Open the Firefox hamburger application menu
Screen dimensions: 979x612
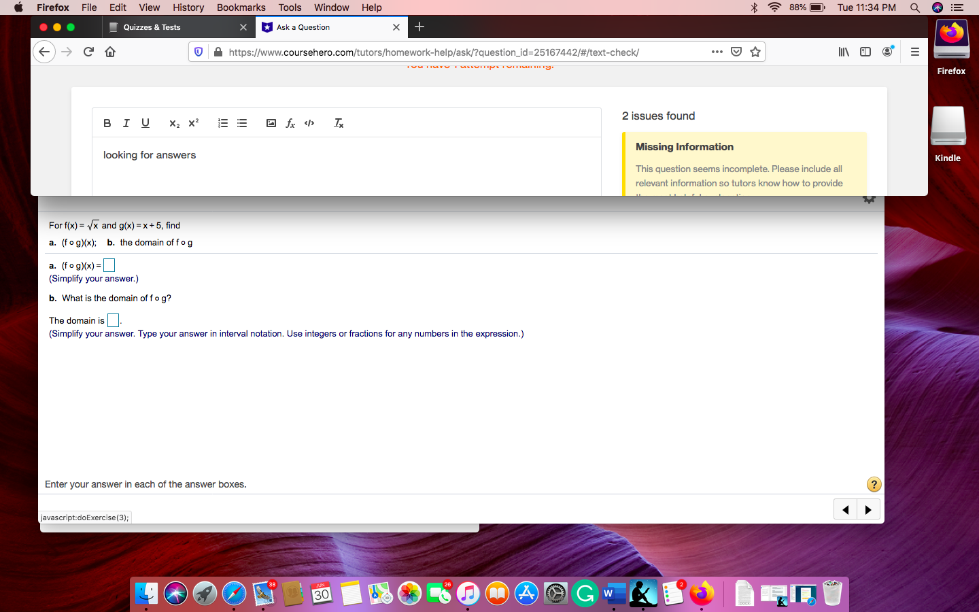coord(915,52)
